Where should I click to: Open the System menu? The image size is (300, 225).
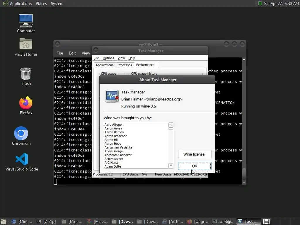[57, 4]
